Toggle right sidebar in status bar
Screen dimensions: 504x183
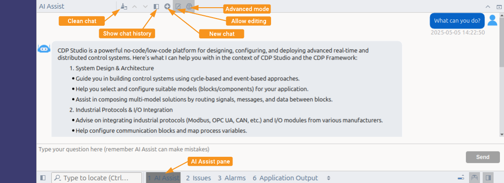(488, 178)
